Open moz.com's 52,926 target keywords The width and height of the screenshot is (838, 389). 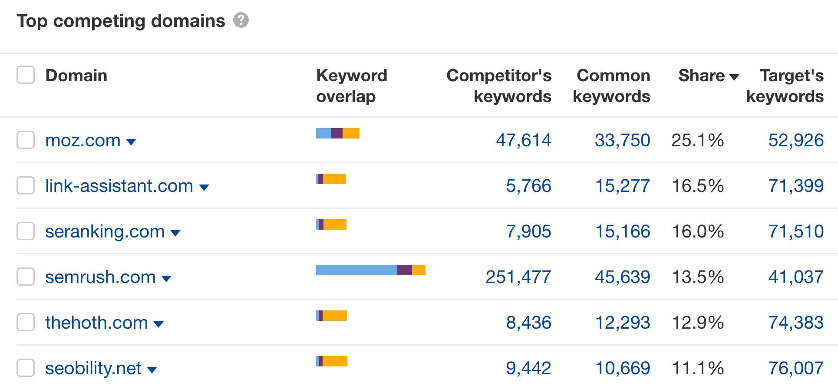coord(795,140)
